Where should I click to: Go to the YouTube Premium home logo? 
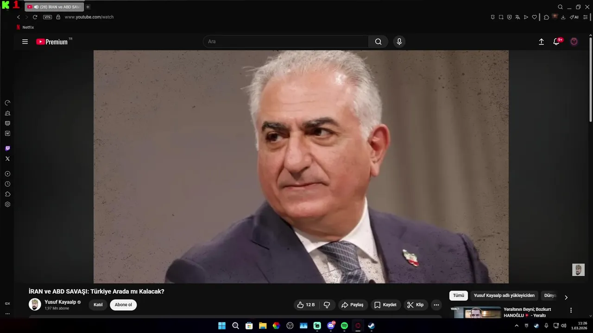tap(52, 42)
